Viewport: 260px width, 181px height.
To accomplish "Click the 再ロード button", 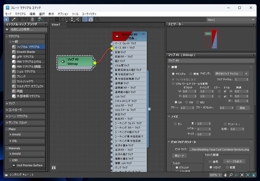I will (x=179, y=156).
